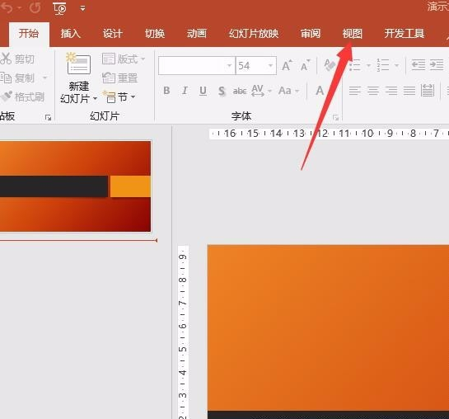This screenshot has height=419, width=449.
Task: Expand the font name dropdown
Action: coord(229,66)
